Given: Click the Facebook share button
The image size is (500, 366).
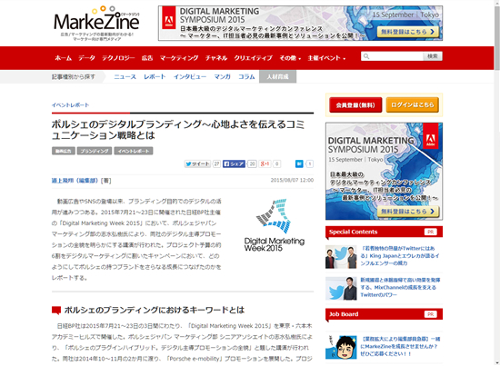Looking at the screenshot, I should coord(234,163).
